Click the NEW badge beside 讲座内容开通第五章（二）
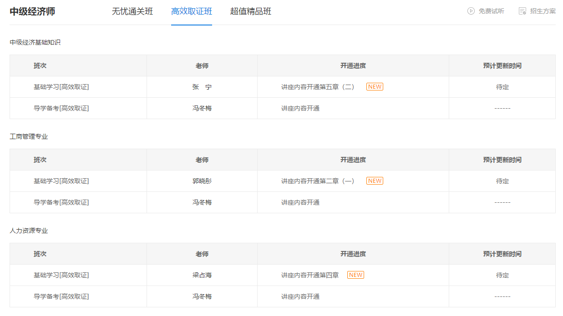 click(374, 86)
